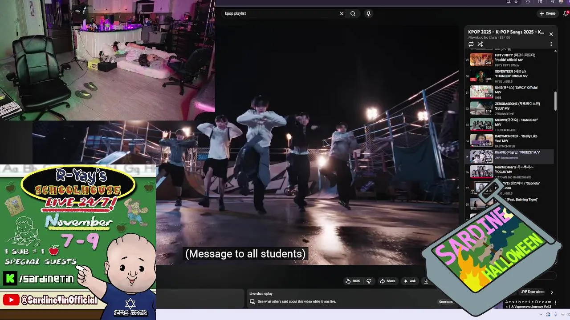Toggle loop playlist button
This screenshot has height=320, width=570.
click(471, 44)
